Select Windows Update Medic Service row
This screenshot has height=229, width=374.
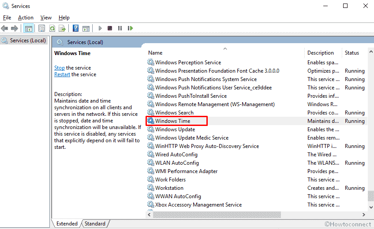coord(256,137)
